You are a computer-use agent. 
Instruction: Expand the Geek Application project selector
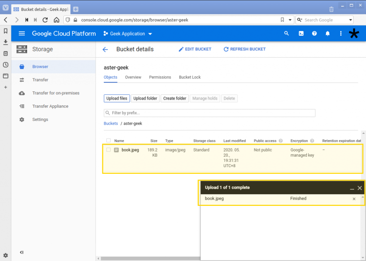(128, 34)
